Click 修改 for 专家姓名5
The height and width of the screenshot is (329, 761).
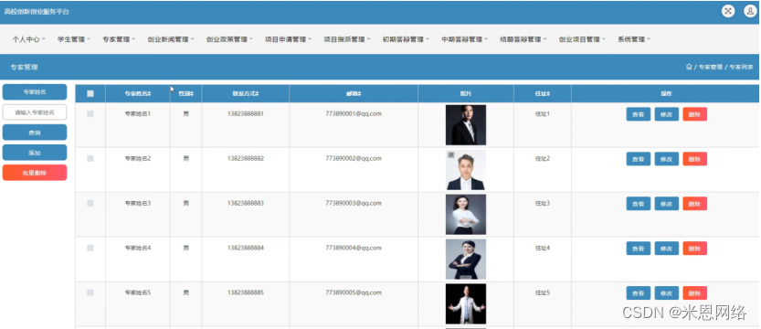coord(666,293)
